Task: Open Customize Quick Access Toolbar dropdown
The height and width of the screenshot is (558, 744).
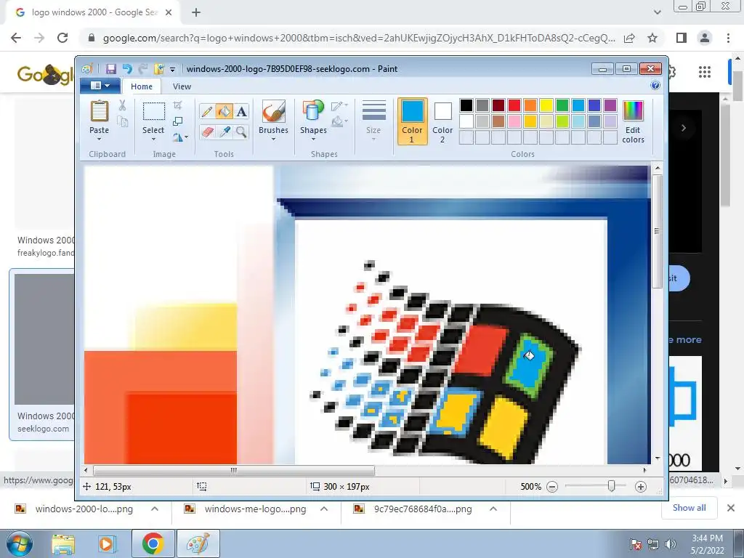Action: [x=172, y=69]
